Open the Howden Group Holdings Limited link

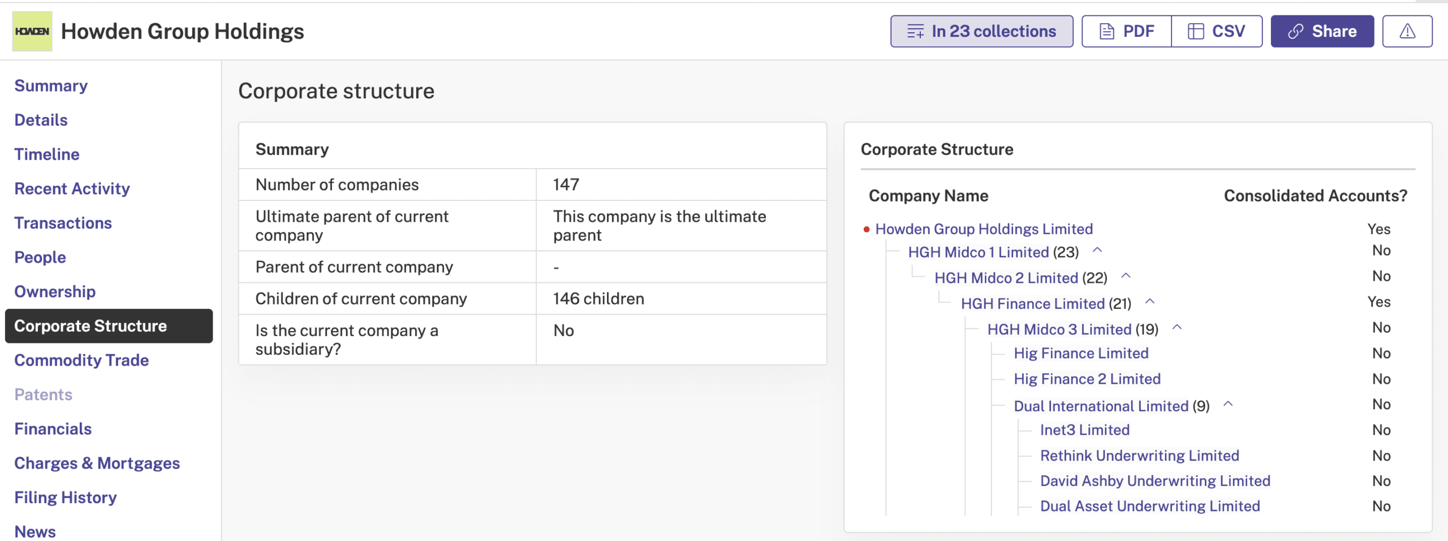coord(984,229)
